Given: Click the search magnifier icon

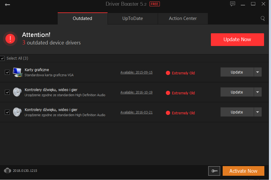Looking at the screenshot, I should (x=263, y=18).
